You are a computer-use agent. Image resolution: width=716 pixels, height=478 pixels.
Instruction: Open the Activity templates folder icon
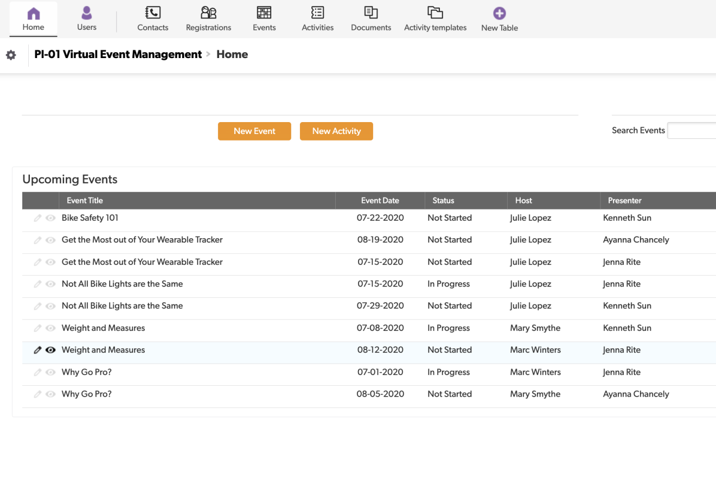pos(435,13)
